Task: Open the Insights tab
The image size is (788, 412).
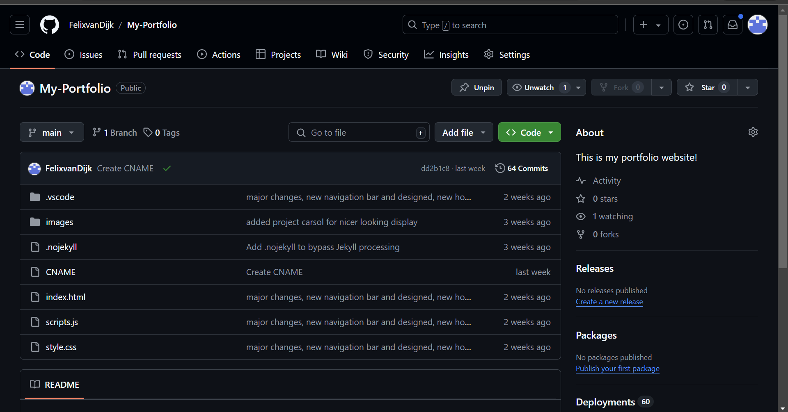Action: [446, 55]
